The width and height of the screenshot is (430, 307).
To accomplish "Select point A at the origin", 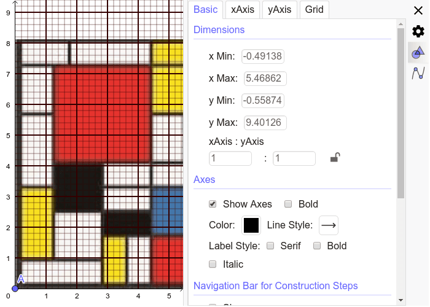I will click(x=15, y=289).
